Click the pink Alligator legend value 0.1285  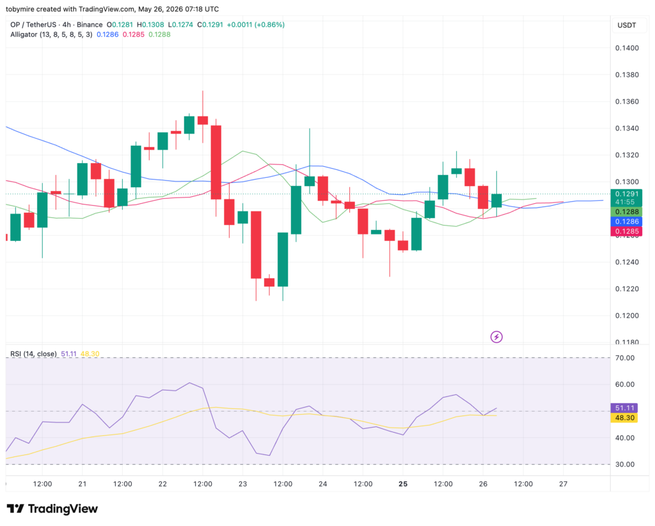(x=133, y=35)
